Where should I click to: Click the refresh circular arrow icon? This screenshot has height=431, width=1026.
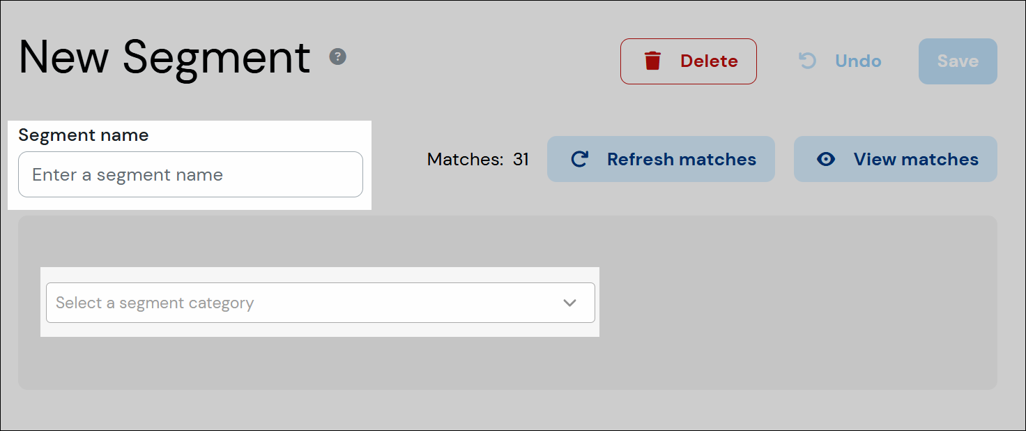click(x=579, y=159)
